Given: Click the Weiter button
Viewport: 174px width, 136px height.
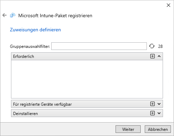Looking at the screenshot, I should pyautogui.click(x=128, y=129).
